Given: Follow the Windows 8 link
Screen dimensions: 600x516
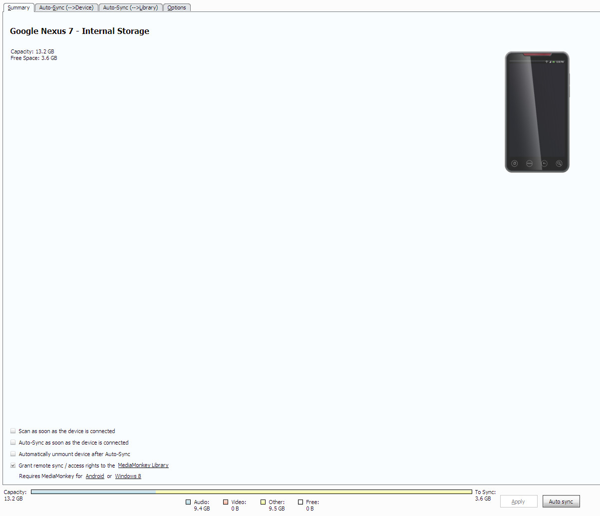Looking at the screenshot, I should tap(128, 476).
